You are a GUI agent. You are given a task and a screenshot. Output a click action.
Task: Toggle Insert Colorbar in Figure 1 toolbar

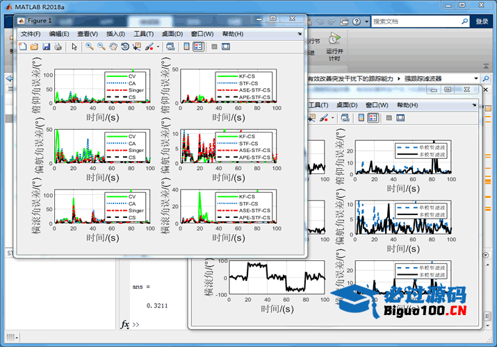click(x=187, y=46)
